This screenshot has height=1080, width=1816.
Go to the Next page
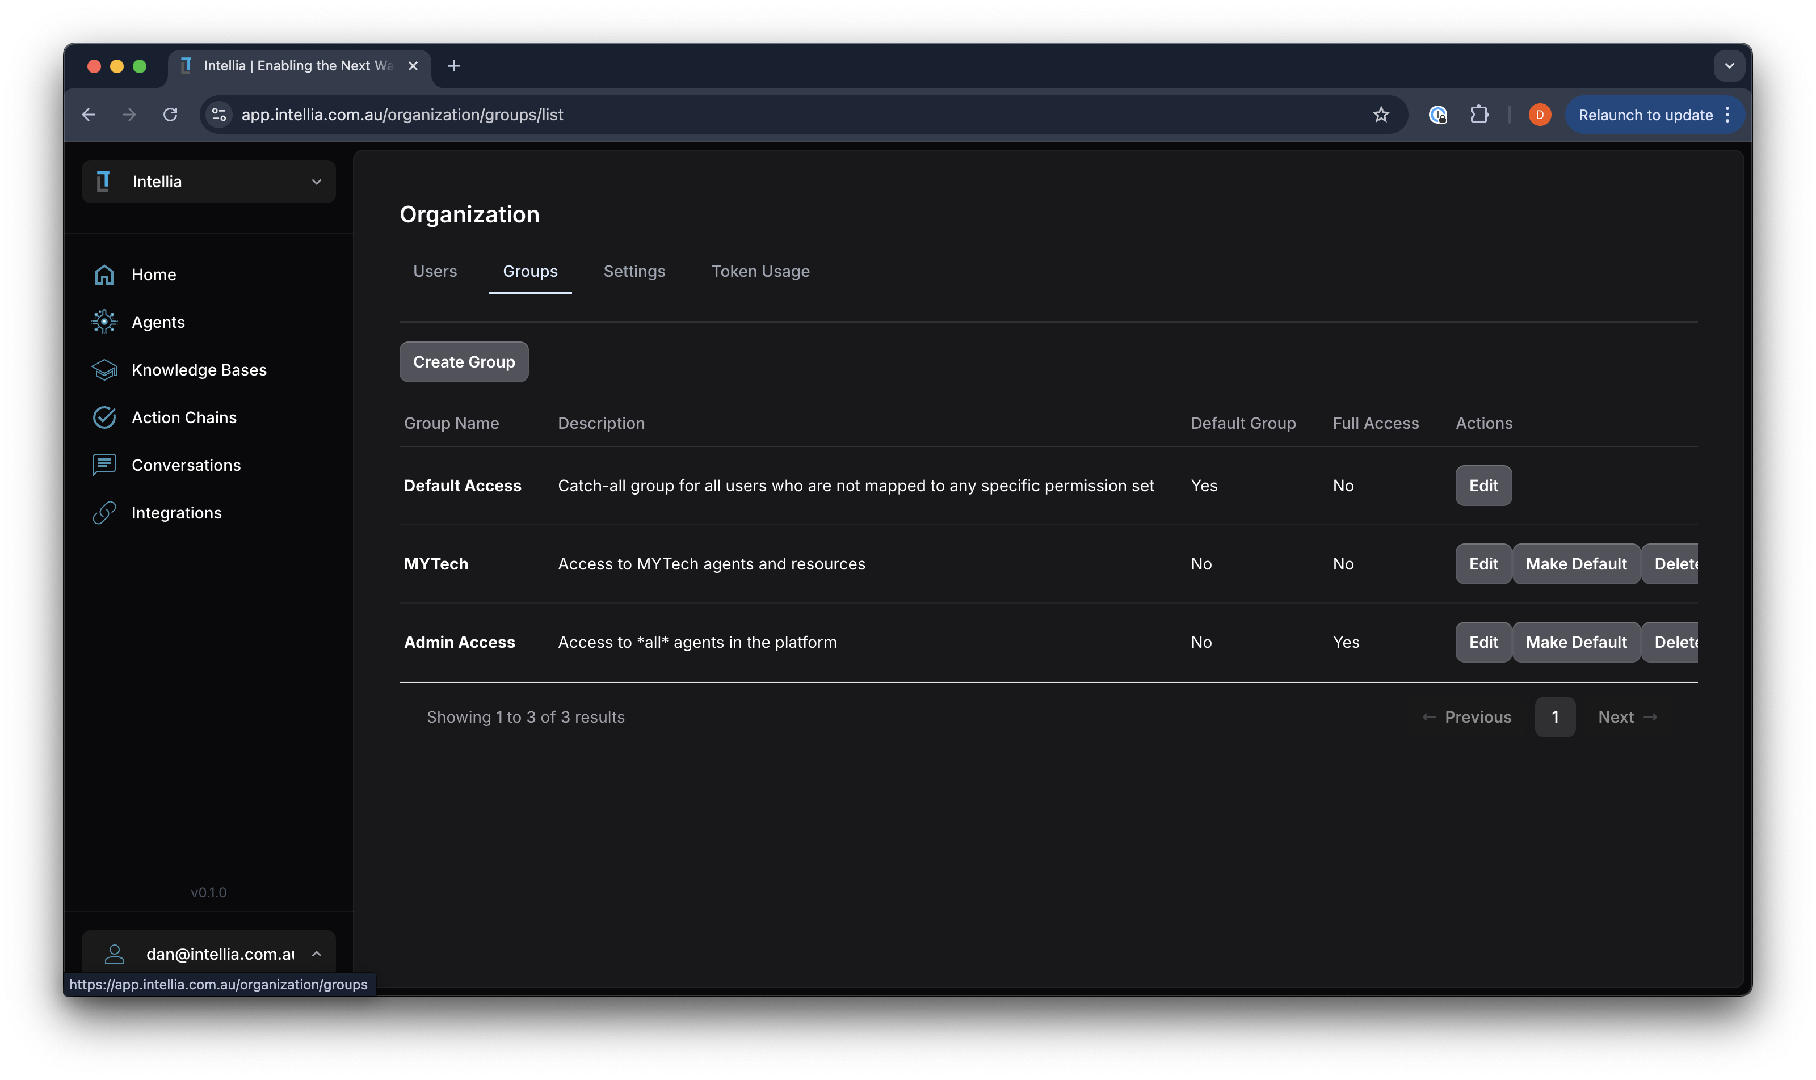point(1628,717)
